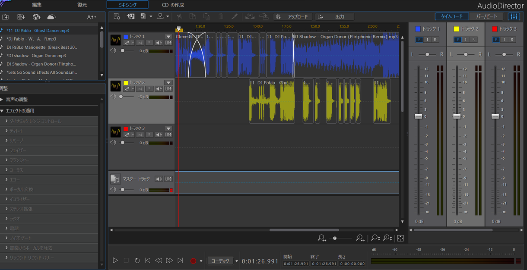The height and width of the screenshot is (270, 527).
Task: Click Track 2 yellow color swatch
Action: click(x=126, y=83)
